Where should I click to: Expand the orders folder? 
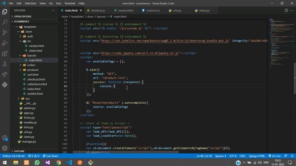click(31, 65)
